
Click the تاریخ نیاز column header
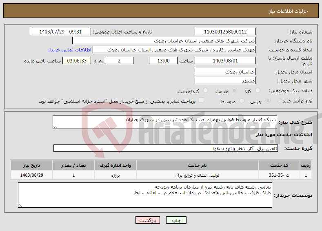tap(31, 165)
